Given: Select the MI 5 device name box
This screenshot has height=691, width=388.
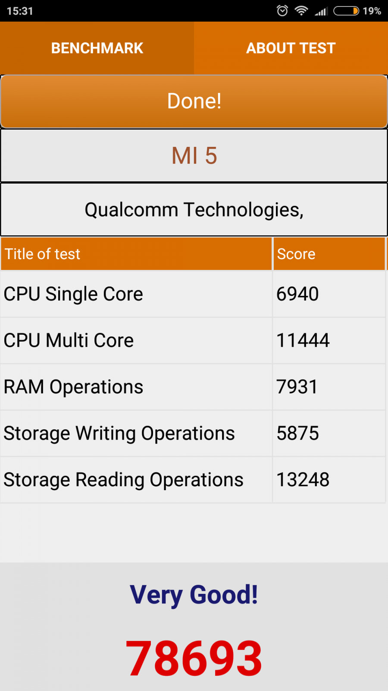Looking at the screenshot, I should 194,155.
